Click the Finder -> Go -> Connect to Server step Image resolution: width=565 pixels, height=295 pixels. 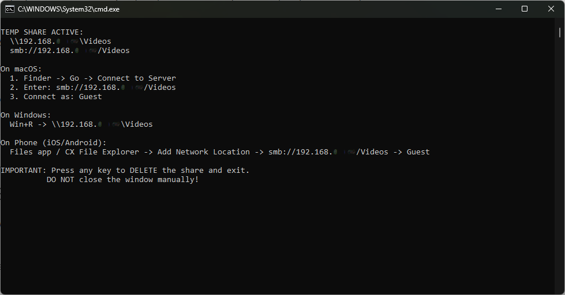[x=93, y=78]
